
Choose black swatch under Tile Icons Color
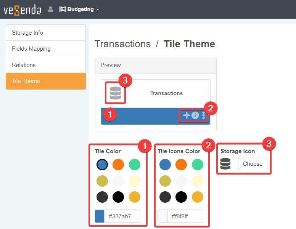(181, 197)
